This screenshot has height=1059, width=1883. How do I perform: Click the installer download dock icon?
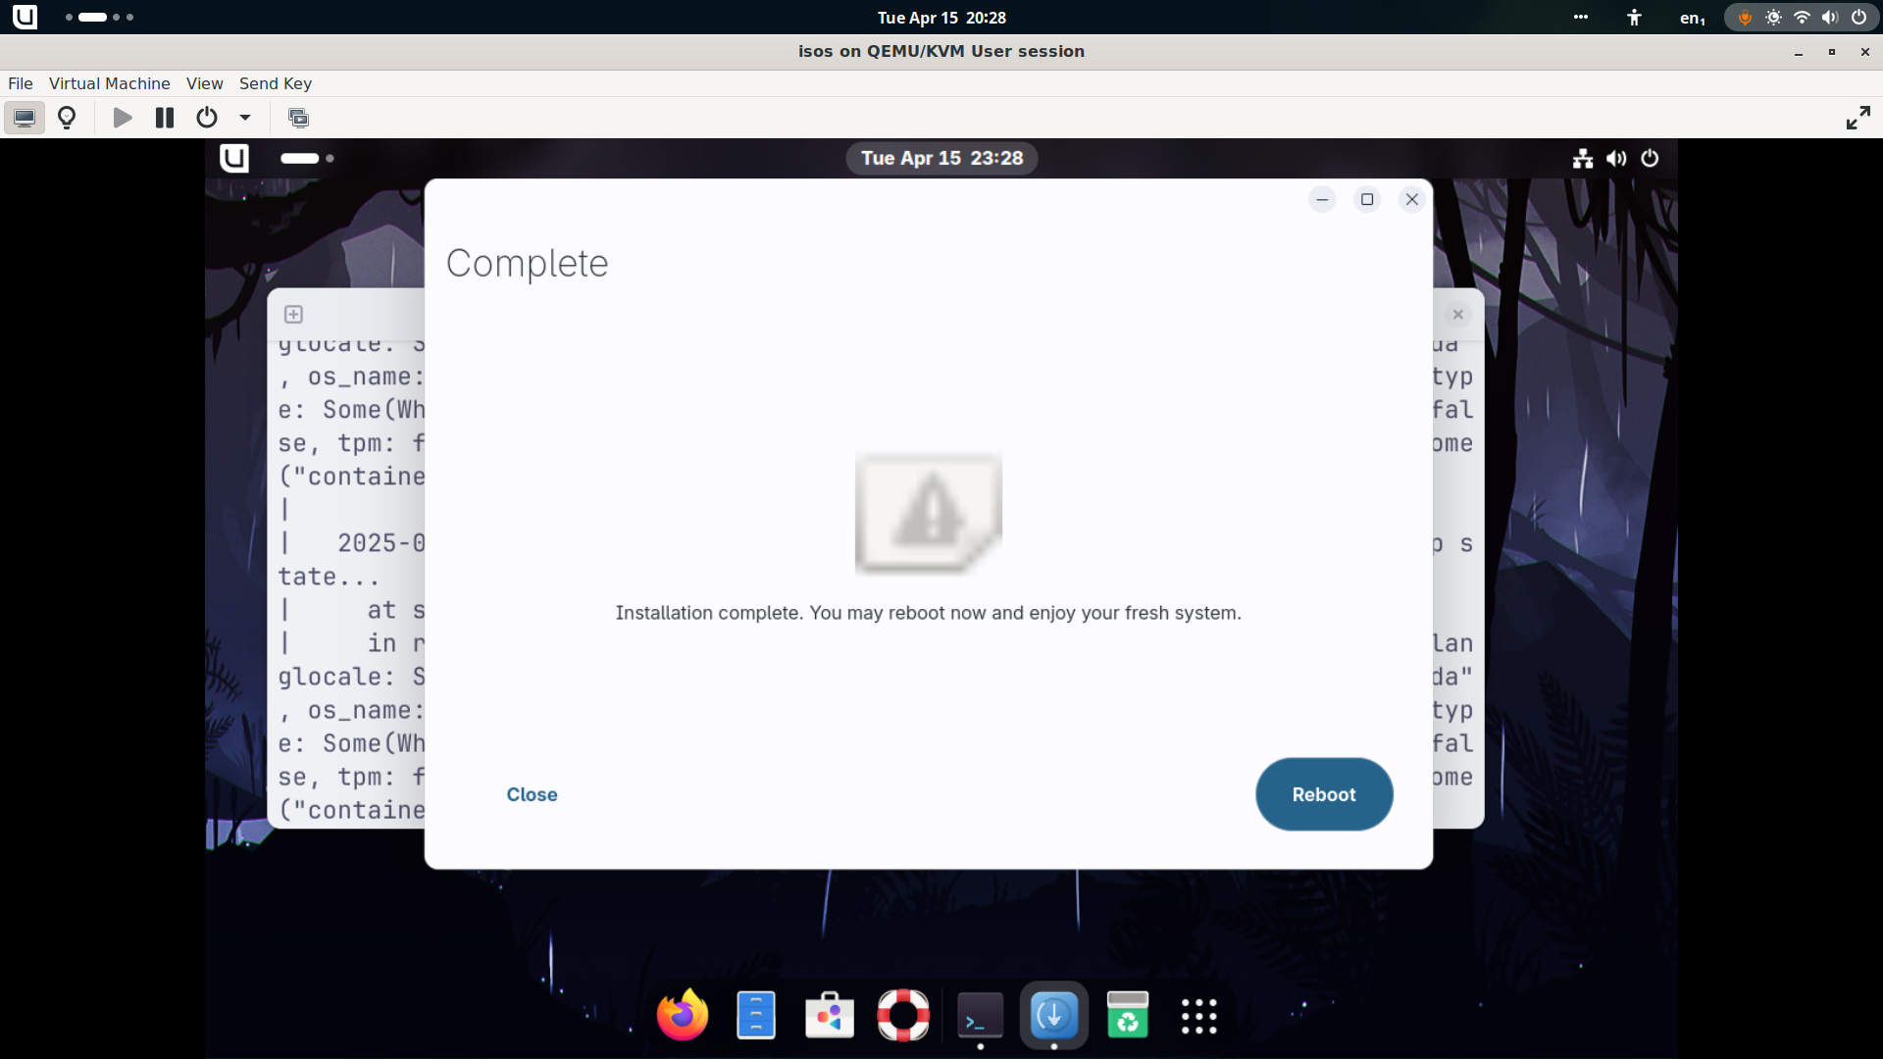1053,1016
